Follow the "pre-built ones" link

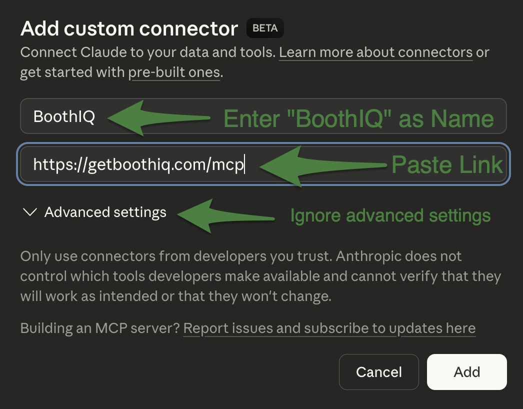pos(174,72)
